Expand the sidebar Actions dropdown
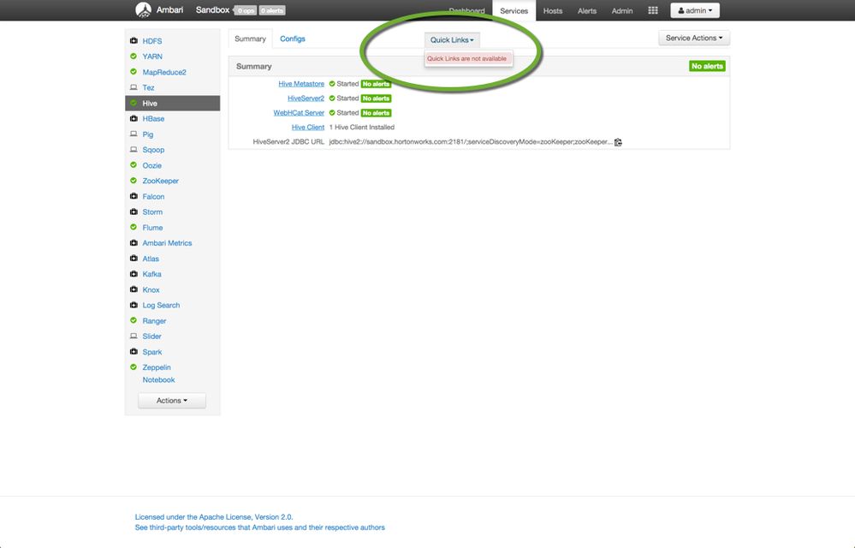Viewport: 855px width, 548px height. click(x=172, y=400)
